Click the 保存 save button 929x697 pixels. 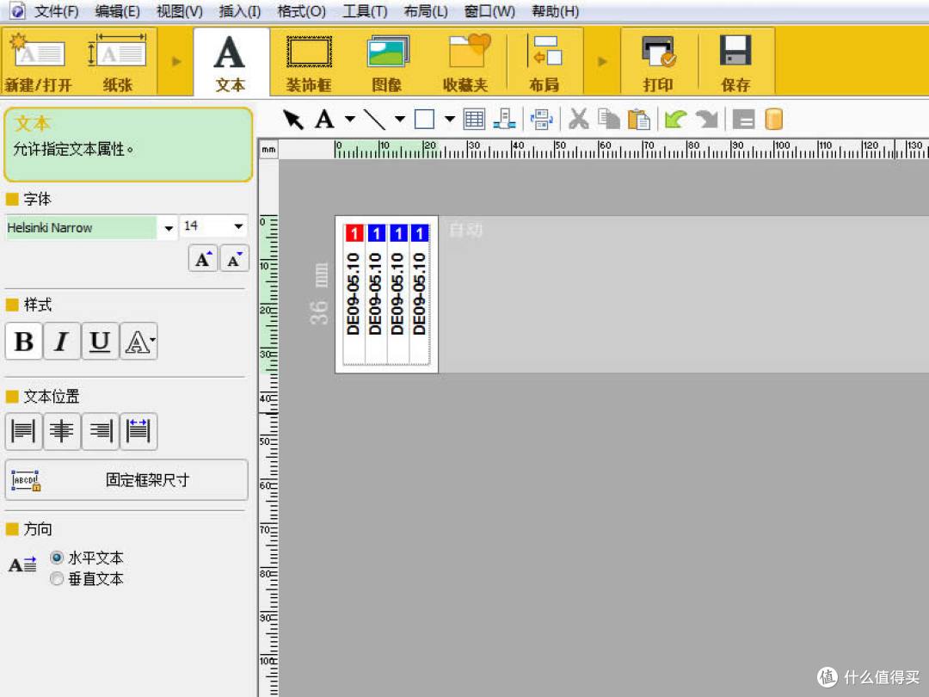[x=735, y=62]
